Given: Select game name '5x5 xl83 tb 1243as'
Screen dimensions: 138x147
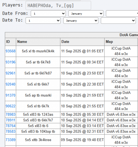Looking at the screenshot, I should point(38,115).
